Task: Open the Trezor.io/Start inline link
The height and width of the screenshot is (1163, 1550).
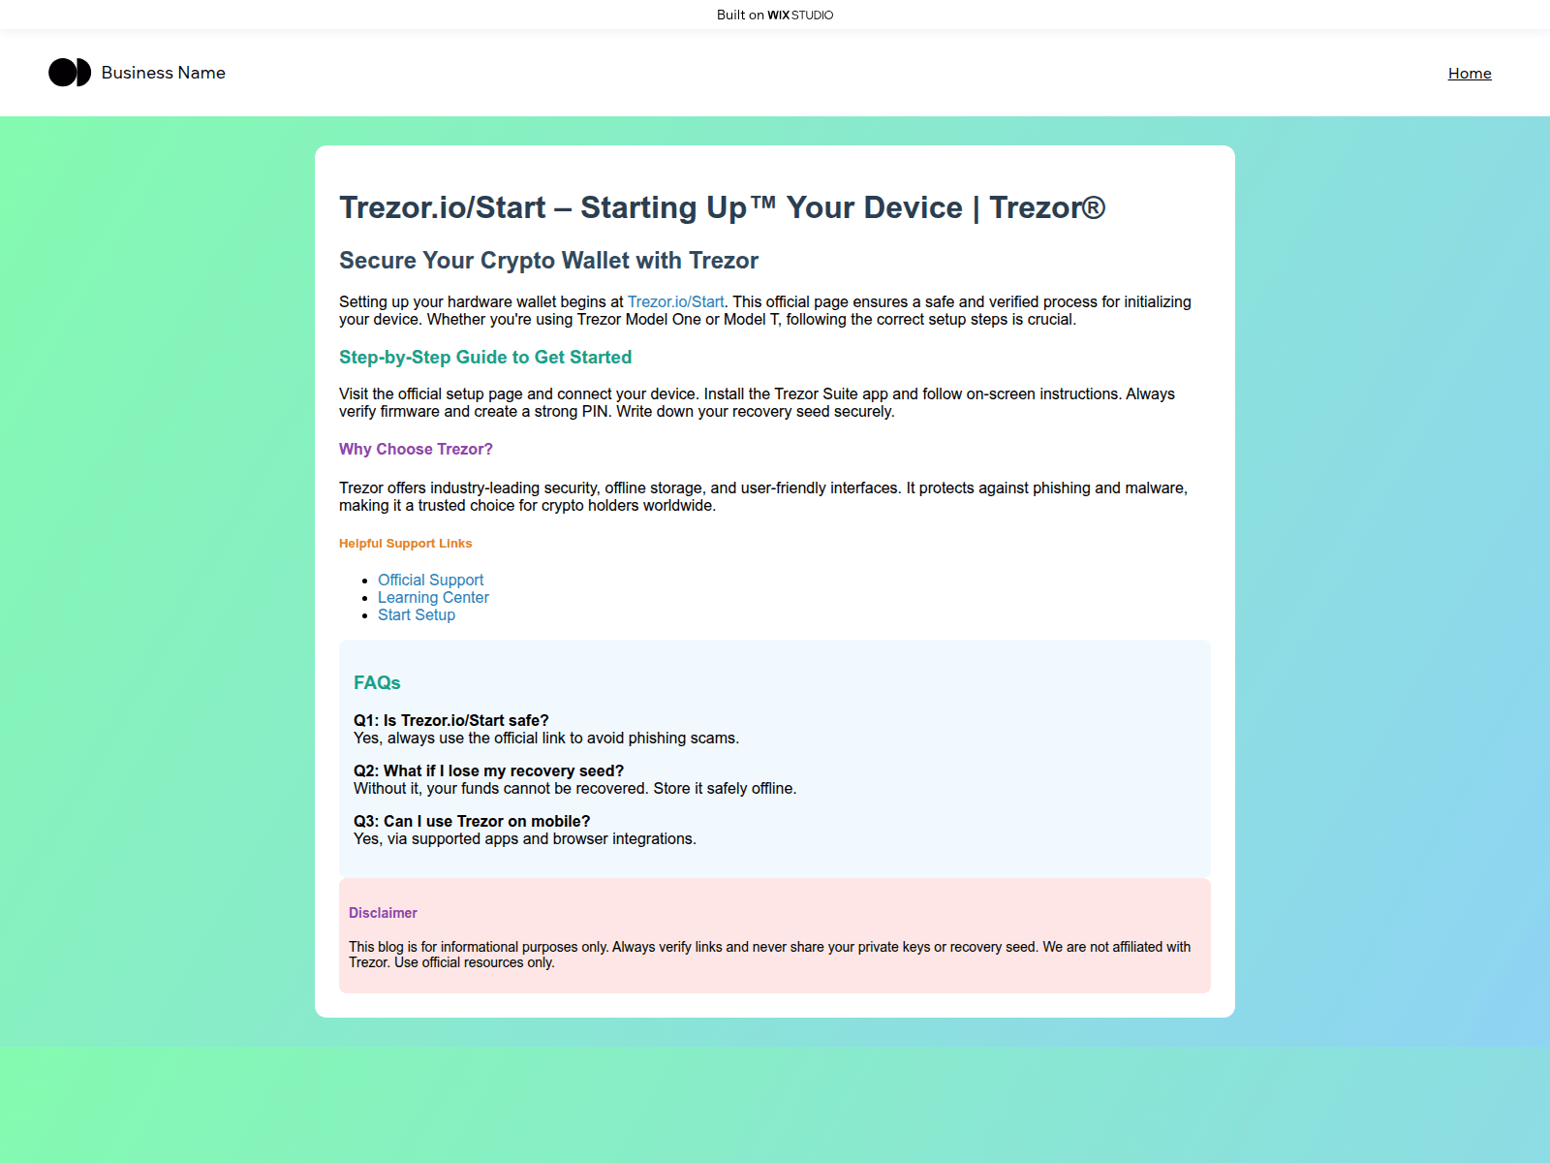Action: (x=675, y=302)
